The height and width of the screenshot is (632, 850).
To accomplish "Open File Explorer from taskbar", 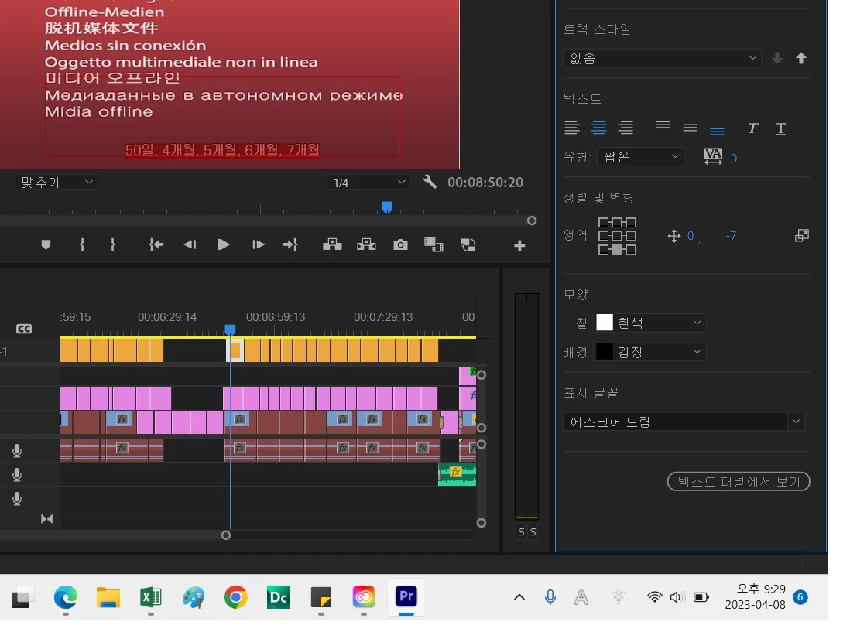I will pos(108,597).
